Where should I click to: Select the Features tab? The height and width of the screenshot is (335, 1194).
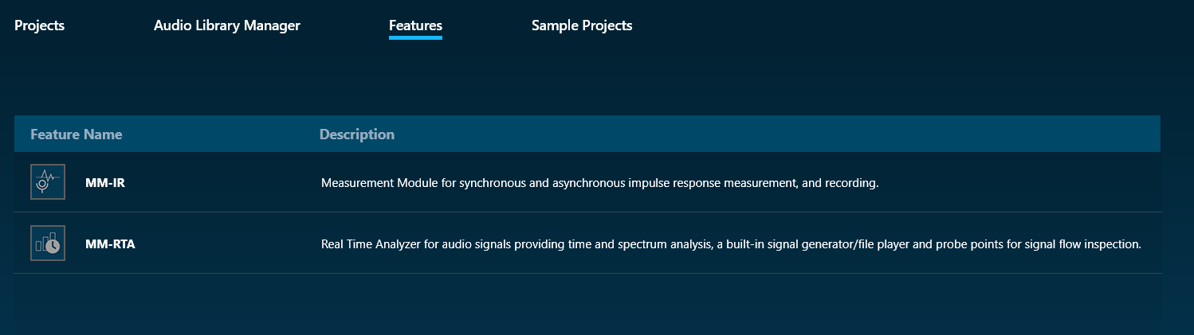(415, 25)
